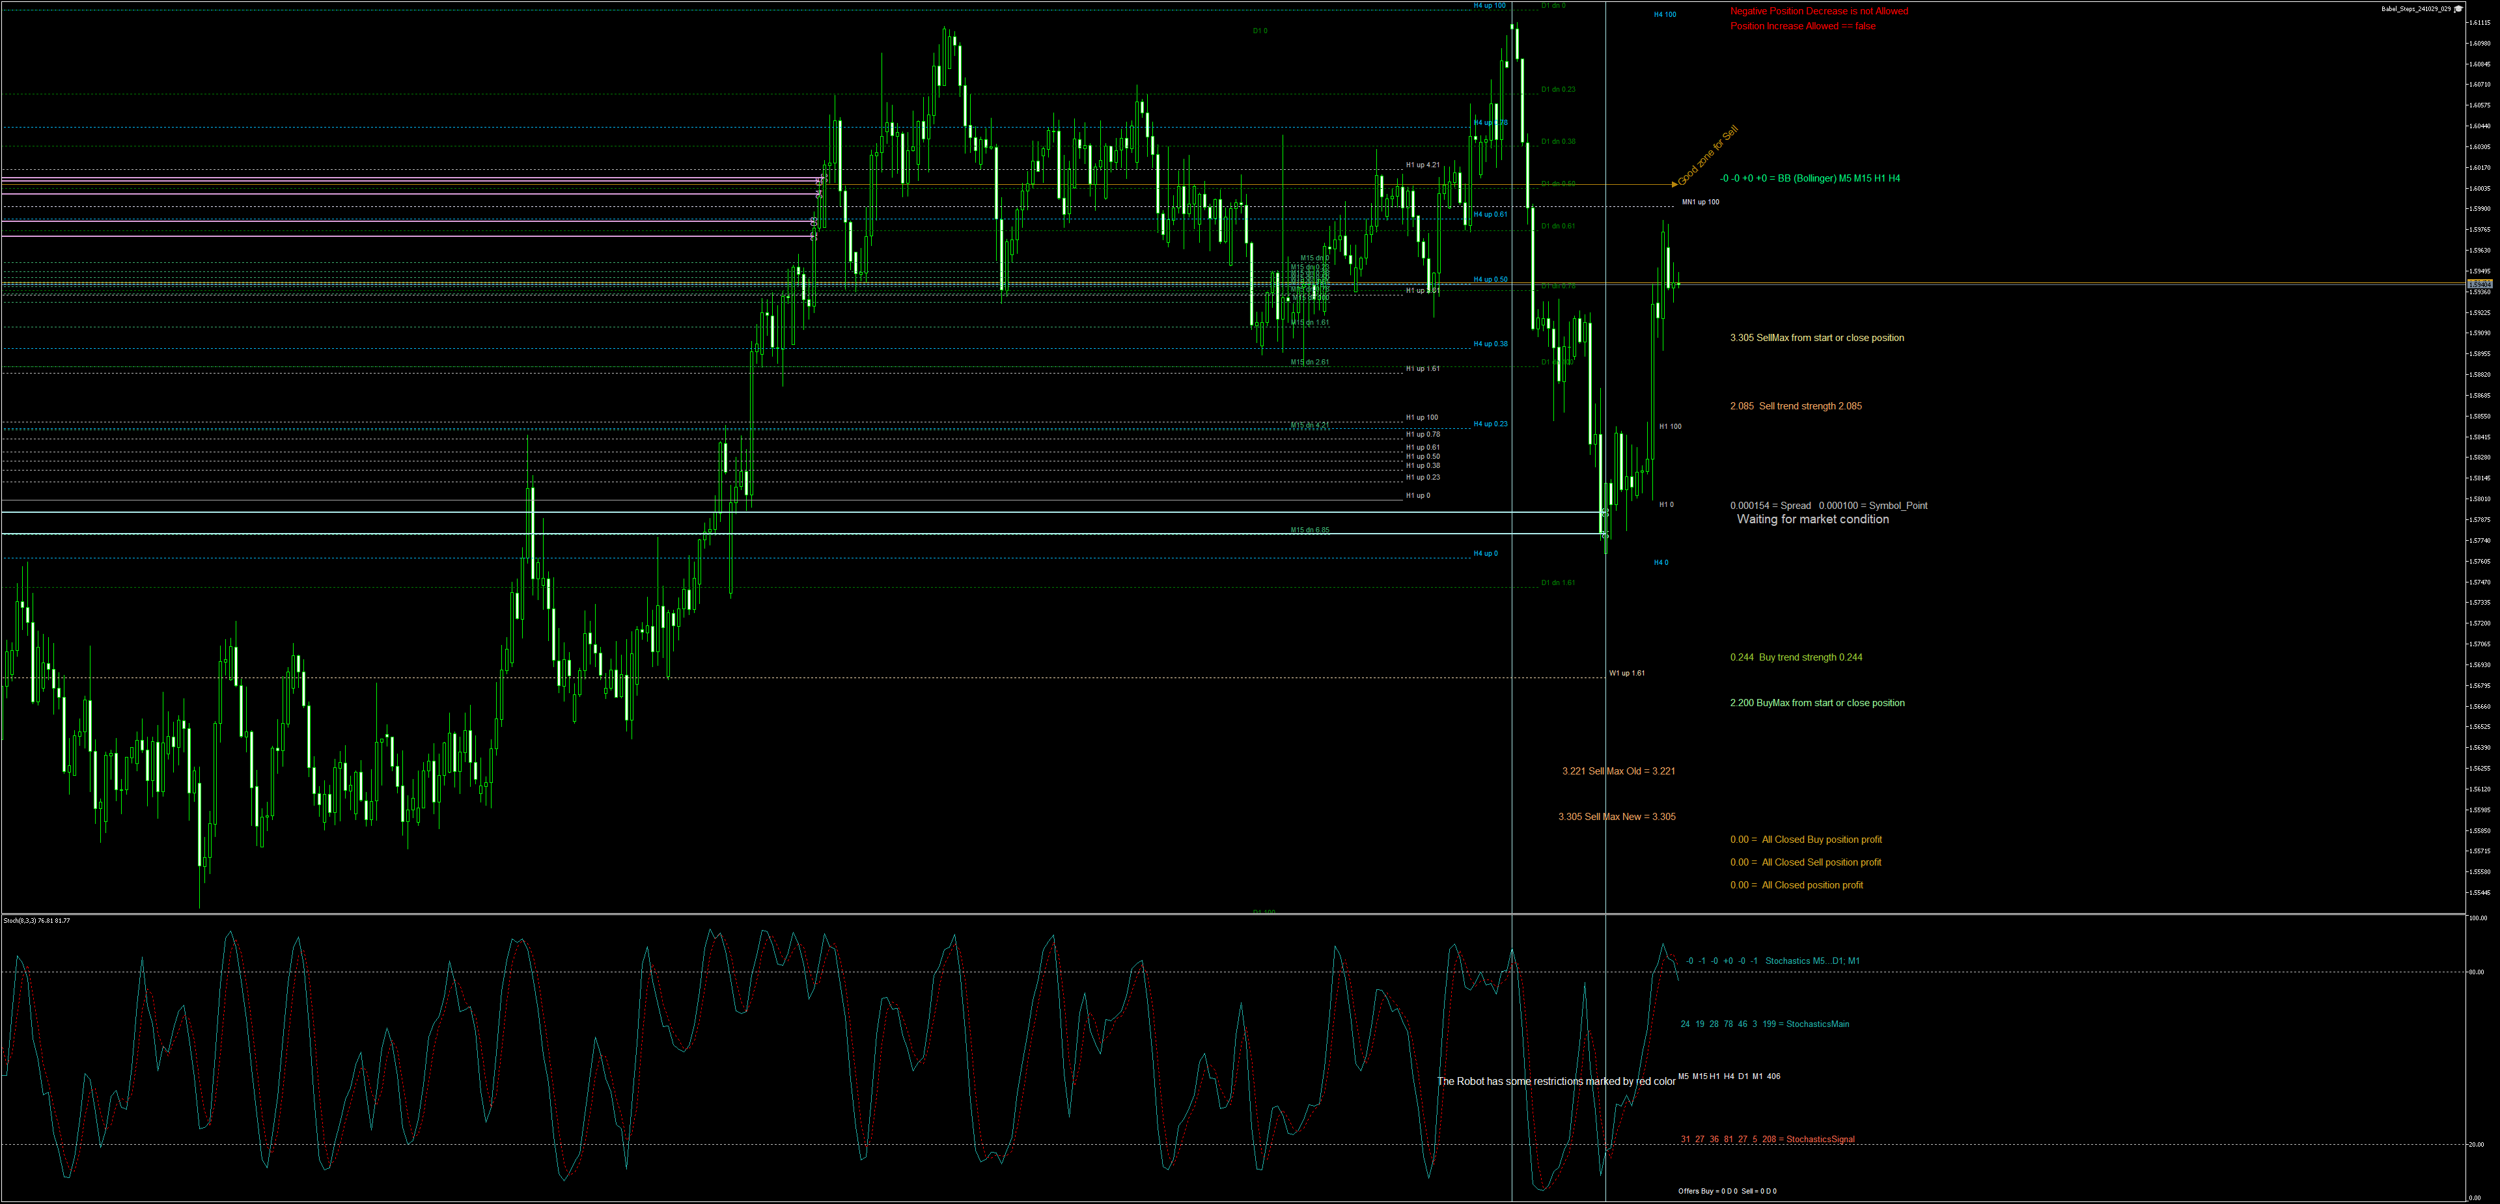
Task: Click the H1 up 4.21 level label
Action: (x=1422, y=165)
